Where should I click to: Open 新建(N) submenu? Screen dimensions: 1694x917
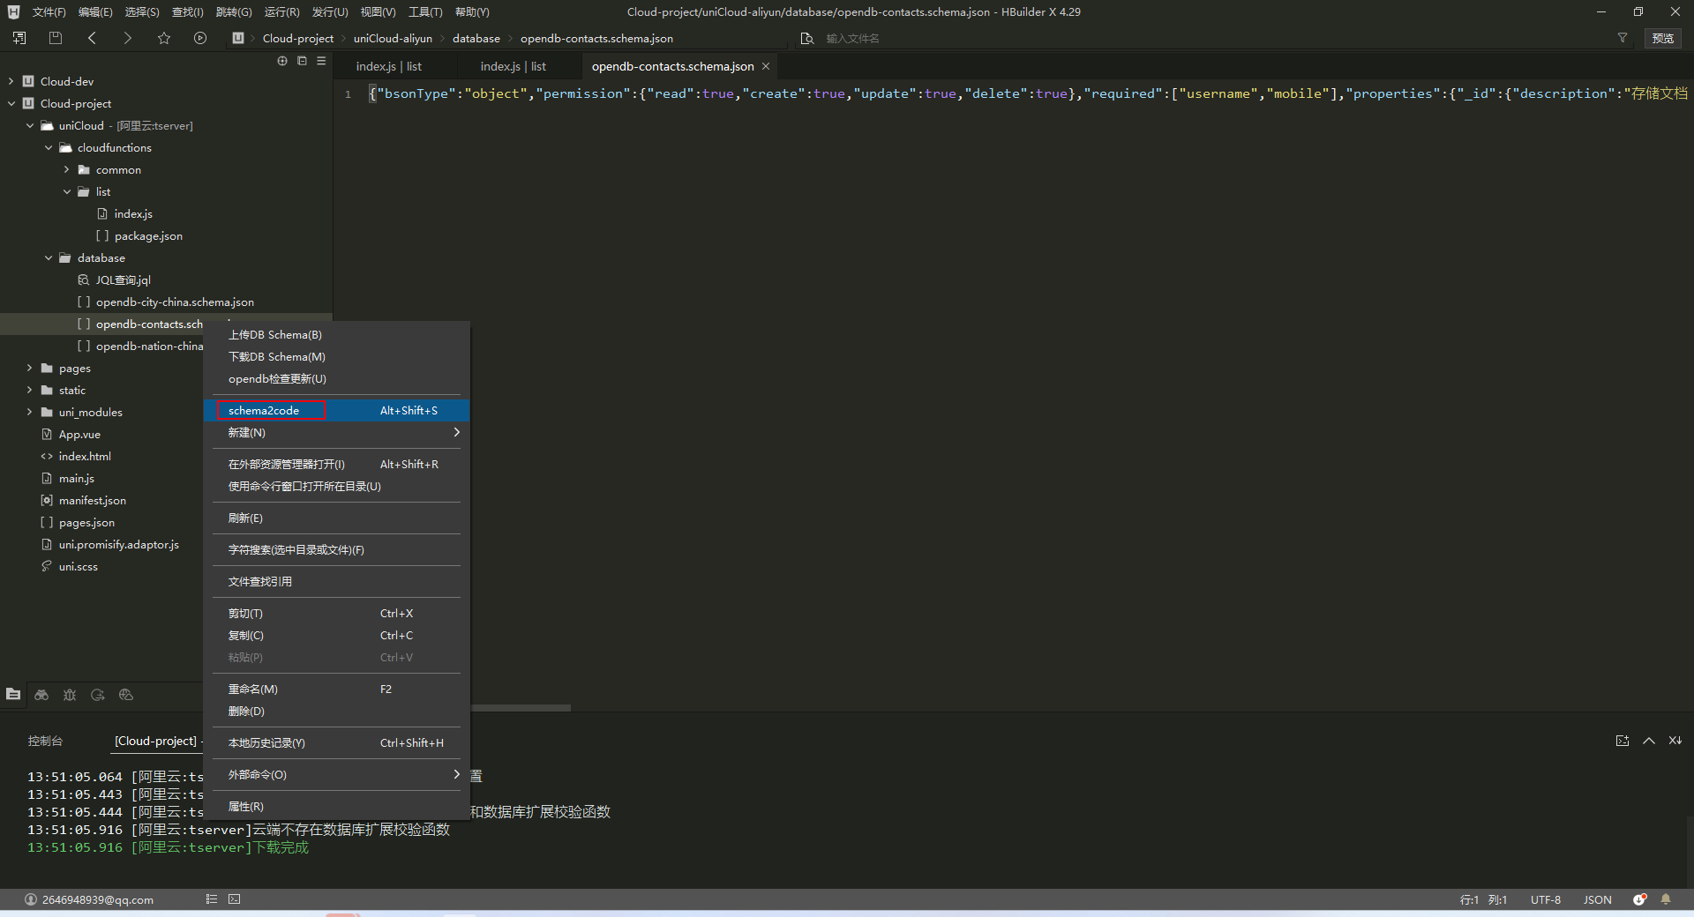click(x=336, y=432)
